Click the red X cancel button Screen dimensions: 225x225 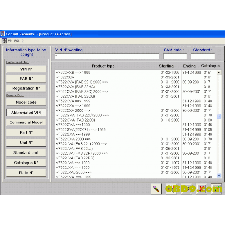[x=201, y=189]
